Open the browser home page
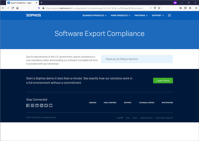The width and height of the screenshot is (199, 141). [17, 8]
